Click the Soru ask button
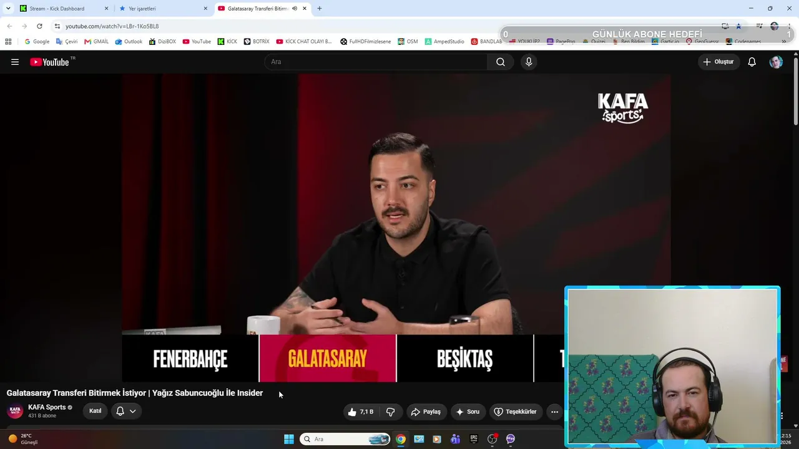799x449 pixels. pos(468,412)
